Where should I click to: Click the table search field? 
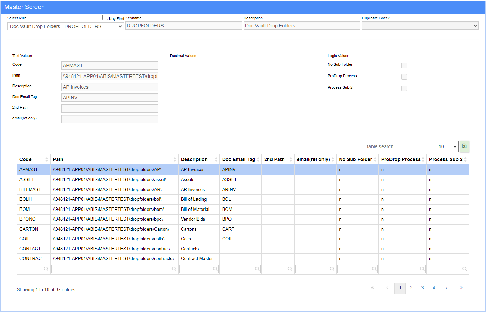396,146
